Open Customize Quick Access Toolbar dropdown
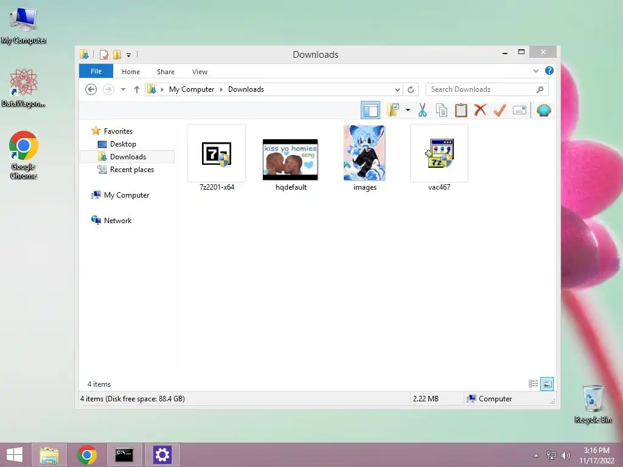Screen dimensions: 623x467 pyautogui.click(x=129, y=55)
